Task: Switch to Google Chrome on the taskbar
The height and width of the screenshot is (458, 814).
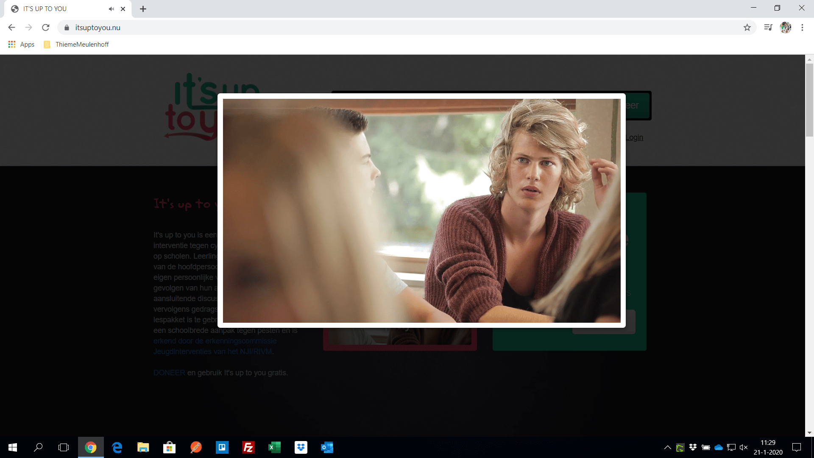Action: pyautogui.click(x=91, y=447)
